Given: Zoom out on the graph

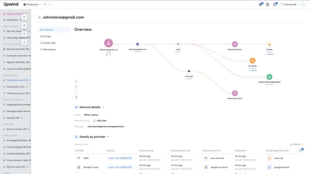Looking at the screenshot, I should [x=76, y=92].
